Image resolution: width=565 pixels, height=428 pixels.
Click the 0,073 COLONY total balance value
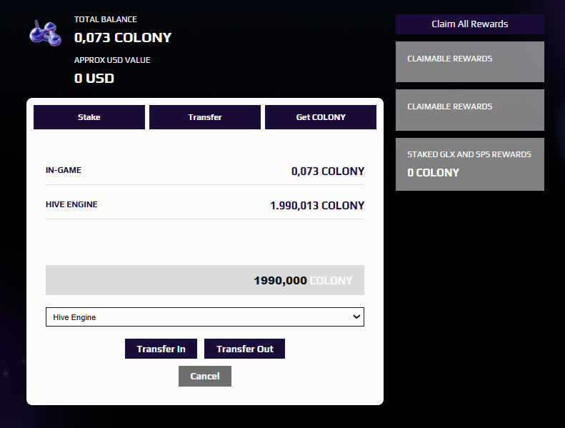[123, 38]
